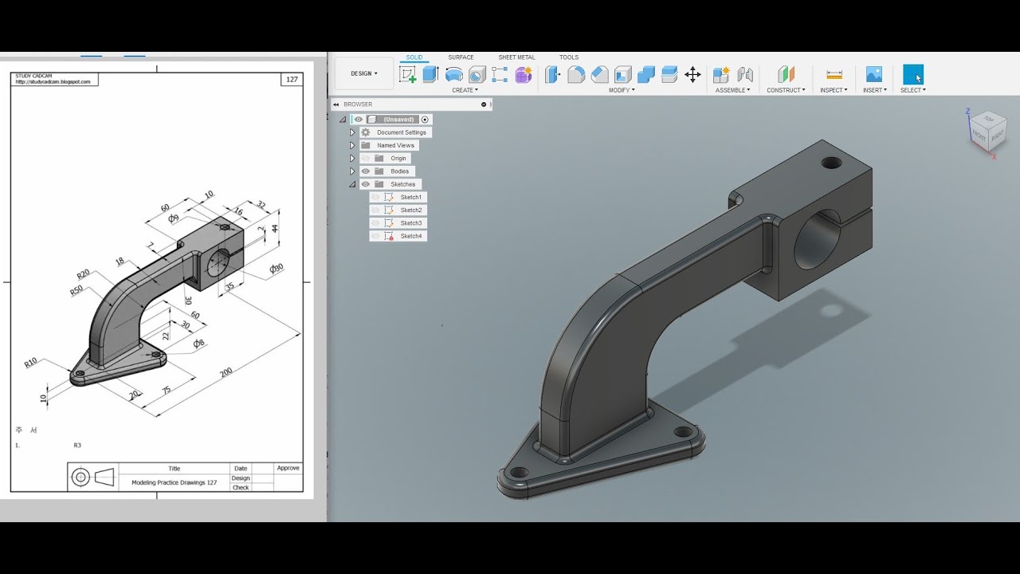1020x574 pixels.
Task: Activate the Unsaved component radio button
Action: coord(425,120)
